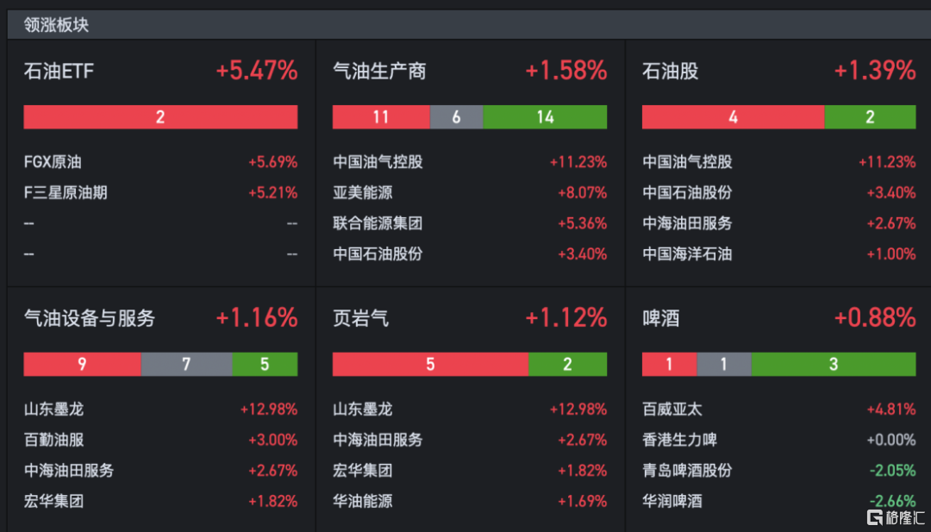The height and width of the screenshot is (532, 931).
Task: Click the +5.47% change value of 石油ETF
Action: point(257,72)
